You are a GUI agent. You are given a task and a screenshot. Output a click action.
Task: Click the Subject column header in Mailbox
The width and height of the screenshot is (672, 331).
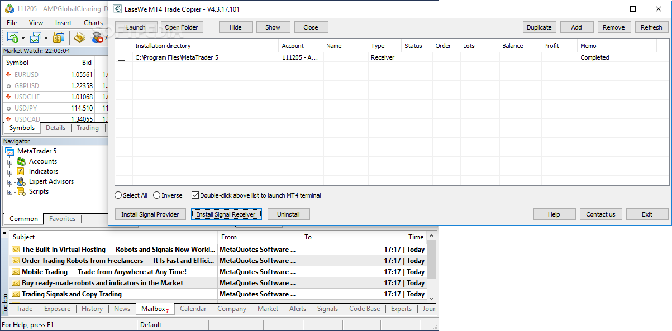(113, 237)
